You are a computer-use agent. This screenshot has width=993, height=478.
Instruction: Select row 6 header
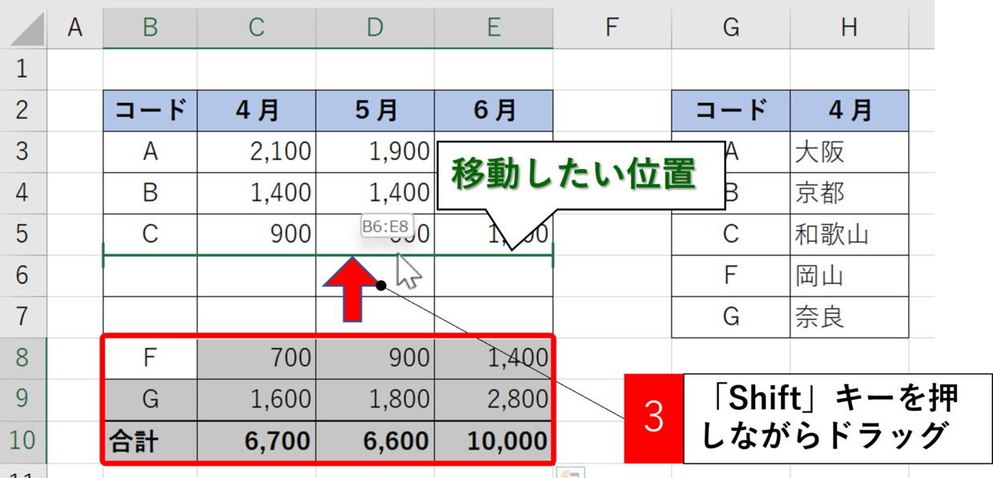[23, 275]
